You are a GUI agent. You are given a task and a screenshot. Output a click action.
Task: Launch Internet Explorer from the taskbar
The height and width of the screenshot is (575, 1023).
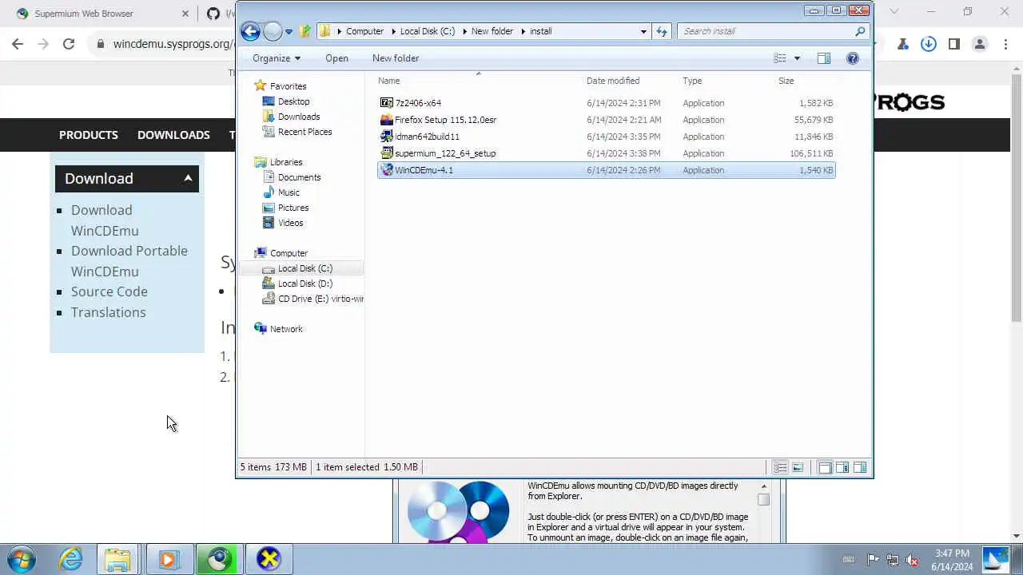pos(70,559)
